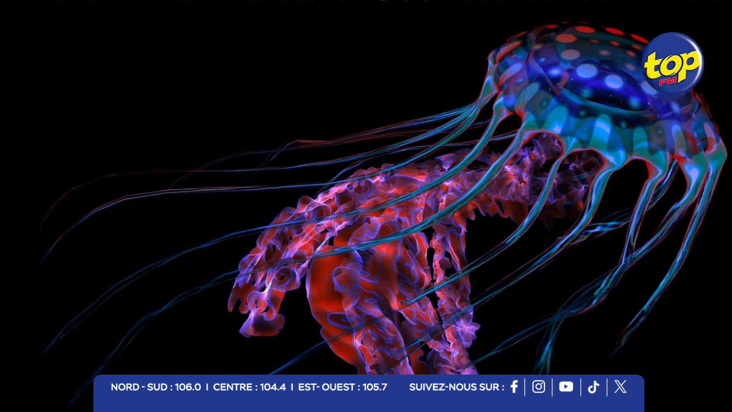Screen dimensions: 732x412
Task: Open the TikTok icon in the footer
Action: pyautogui.click(x=593, y=387)
